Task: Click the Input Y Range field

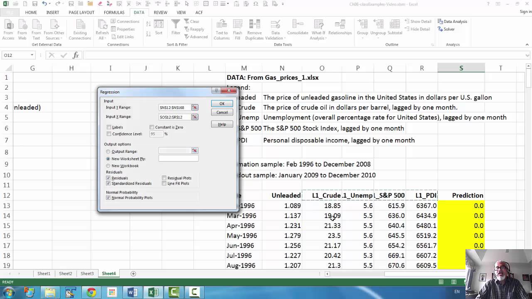Action: (175, 108)
